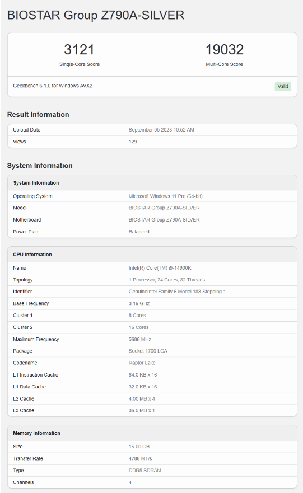
Task: Click the Operating System value Windows 11 Pro
Action: click(165, 196)
